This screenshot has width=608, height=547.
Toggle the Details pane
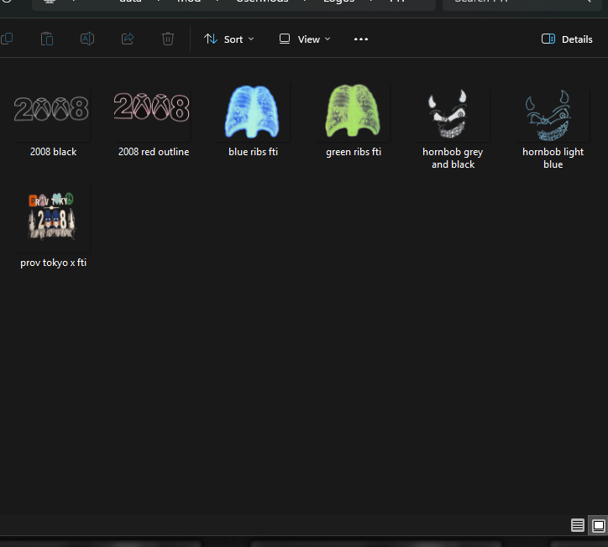[x=567, y=39]
